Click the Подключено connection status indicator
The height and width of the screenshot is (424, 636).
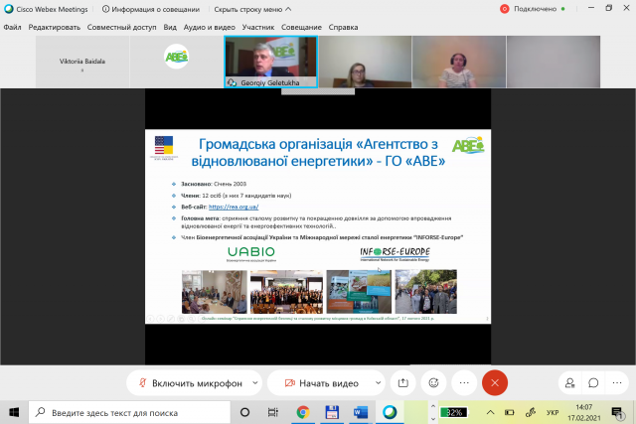533,9
